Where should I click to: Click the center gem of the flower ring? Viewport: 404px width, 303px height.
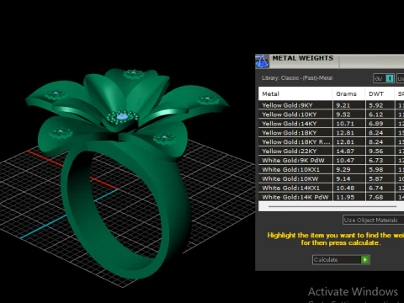[x=122, y=117]
